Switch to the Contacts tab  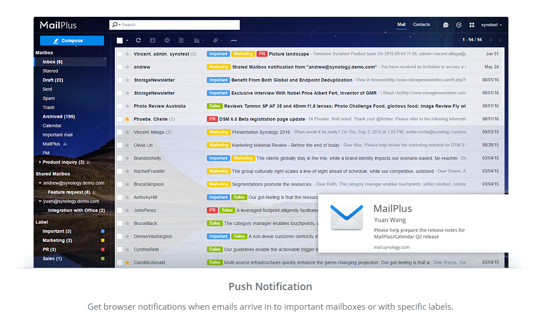coord(421,25)
